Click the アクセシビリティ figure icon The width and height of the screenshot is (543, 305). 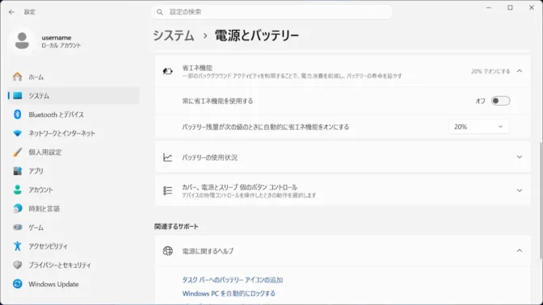click(17, 246)
